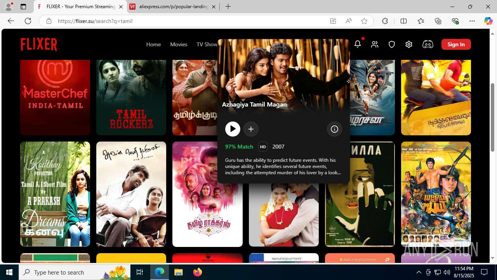Viewport: 497px width, 280px height.
Task: Open the MasterChef India-Tamil poster
Action: [55, 97]
